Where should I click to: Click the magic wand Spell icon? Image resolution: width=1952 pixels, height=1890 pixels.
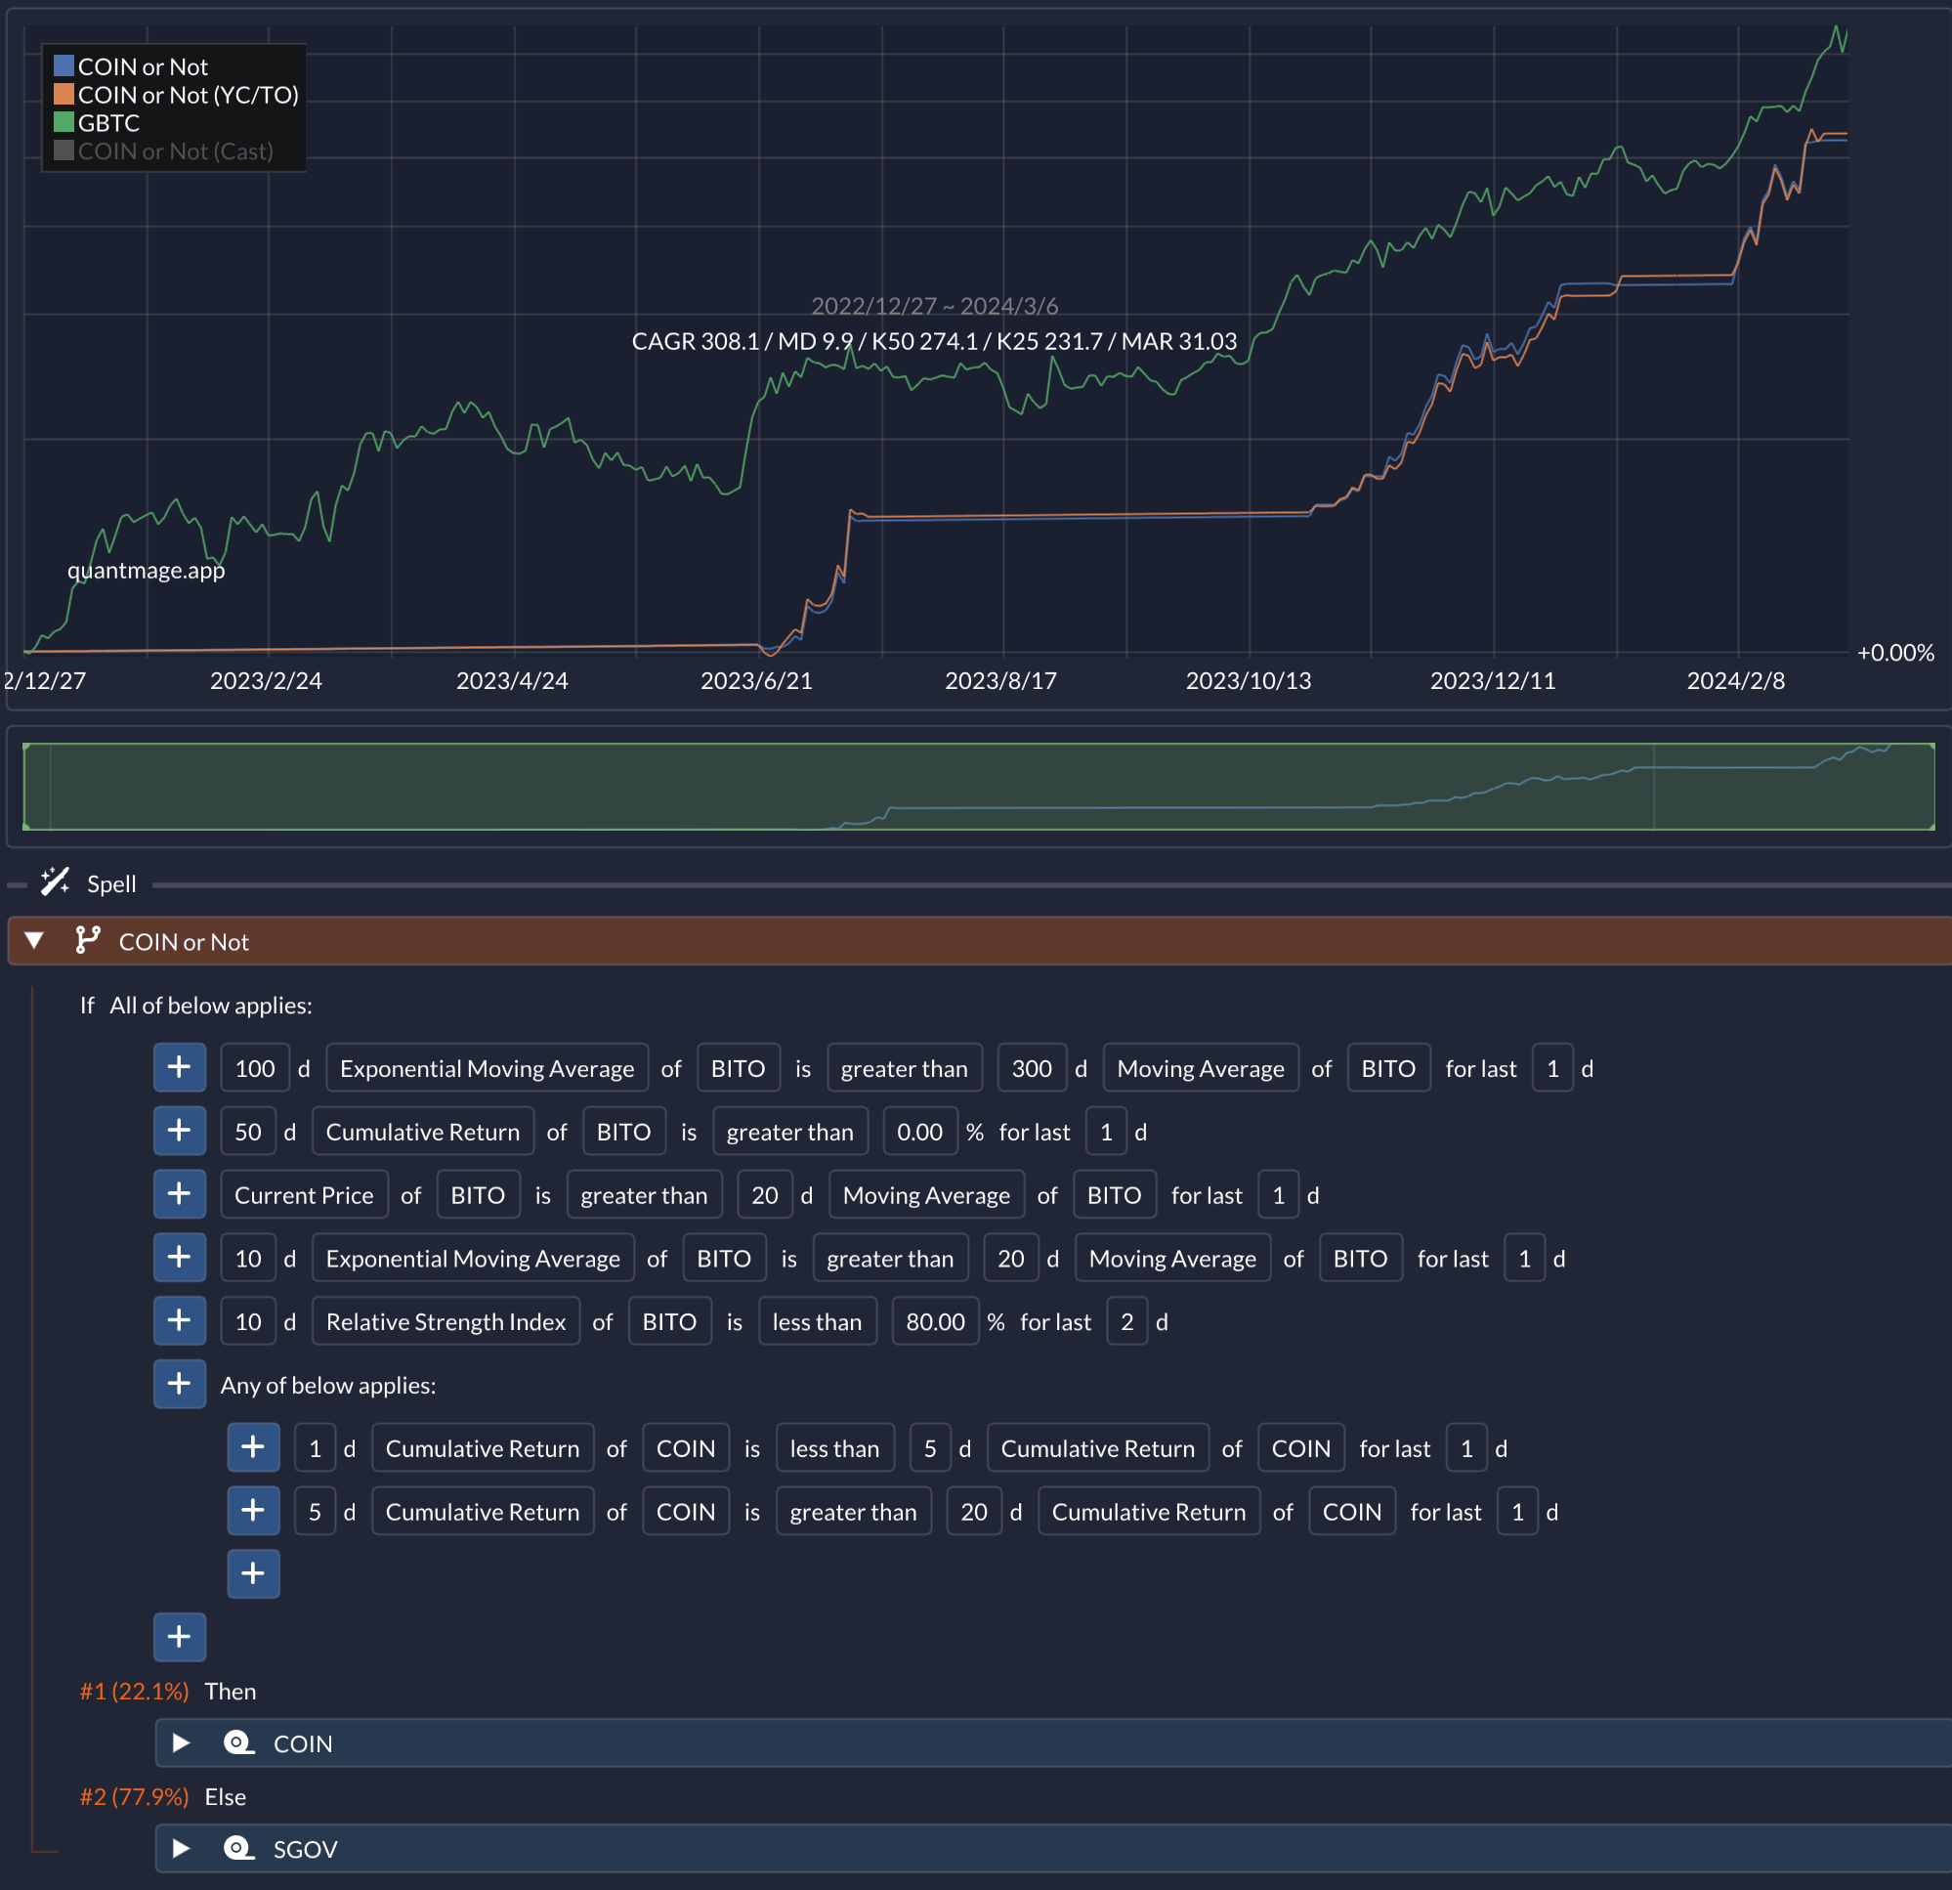pos(55,881)
